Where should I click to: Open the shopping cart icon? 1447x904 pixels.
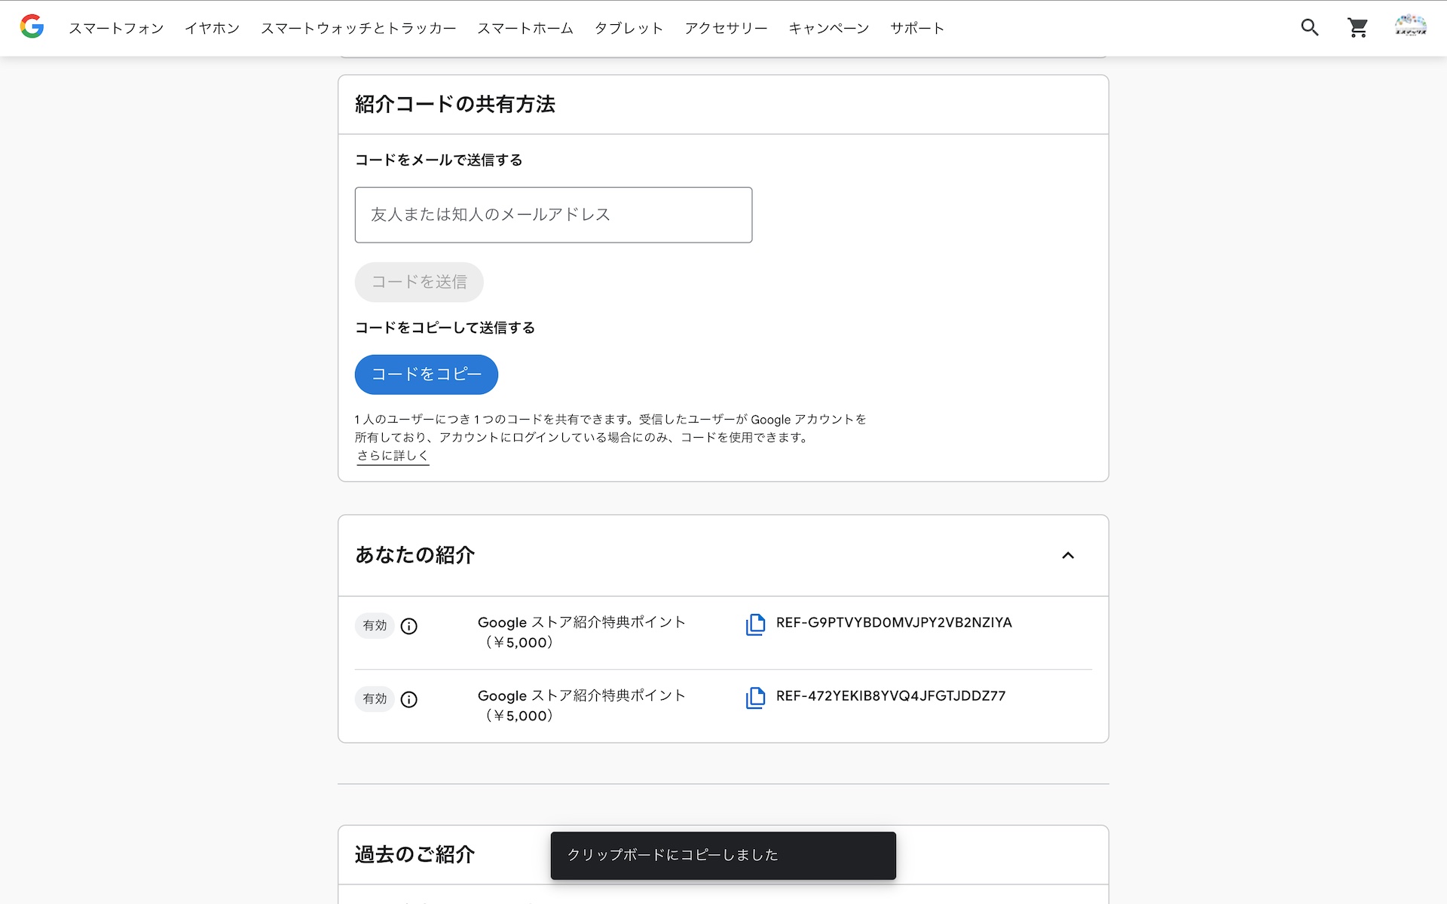tap(1357, 28)
